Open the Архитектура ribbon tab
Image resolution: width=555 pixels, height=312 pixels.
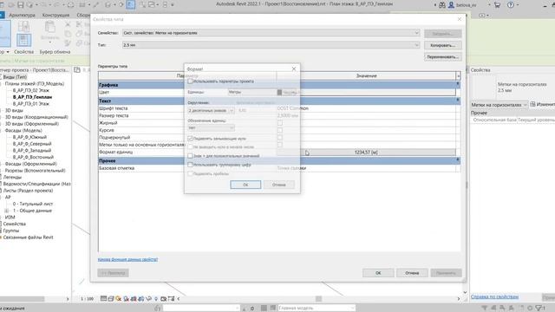tap(22, 16)
